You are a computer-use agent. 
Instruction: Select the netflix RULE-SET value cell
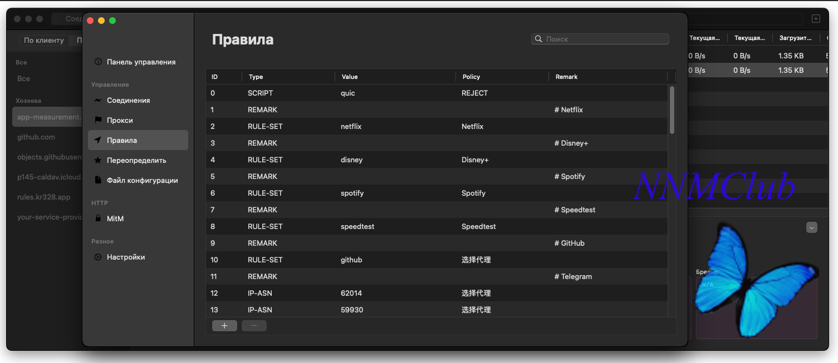(351, 126)
